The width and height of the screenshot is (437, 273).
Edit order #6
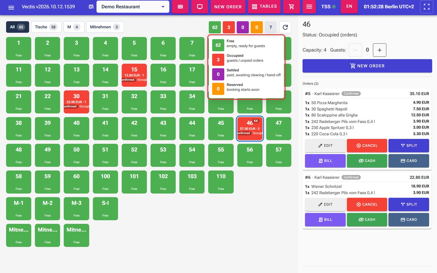click(325, 204)
